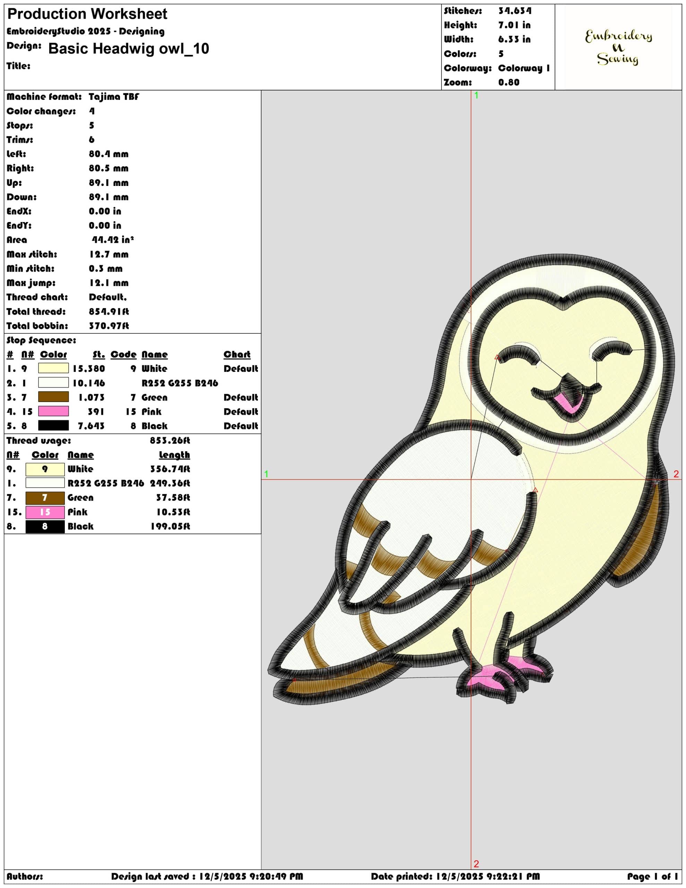This screenshot has height=888, width=686.
Task: Click the Stop Sequence heading
Action: click(x=41, y=340)
